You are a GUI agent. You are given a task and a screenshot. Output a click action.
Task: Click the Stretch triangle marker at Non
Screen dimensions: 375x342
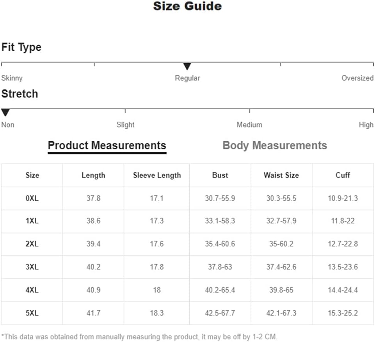5,113
